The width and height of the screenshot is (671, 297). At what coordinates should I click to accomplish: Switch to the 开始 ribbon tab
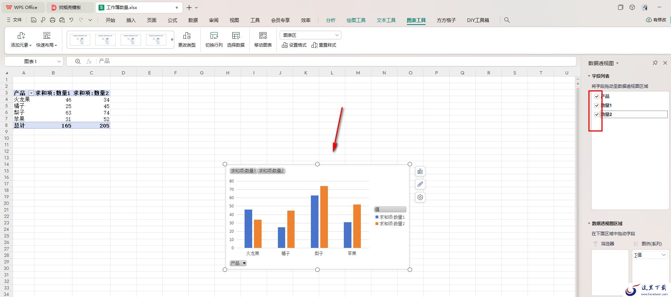pos(111,20)
